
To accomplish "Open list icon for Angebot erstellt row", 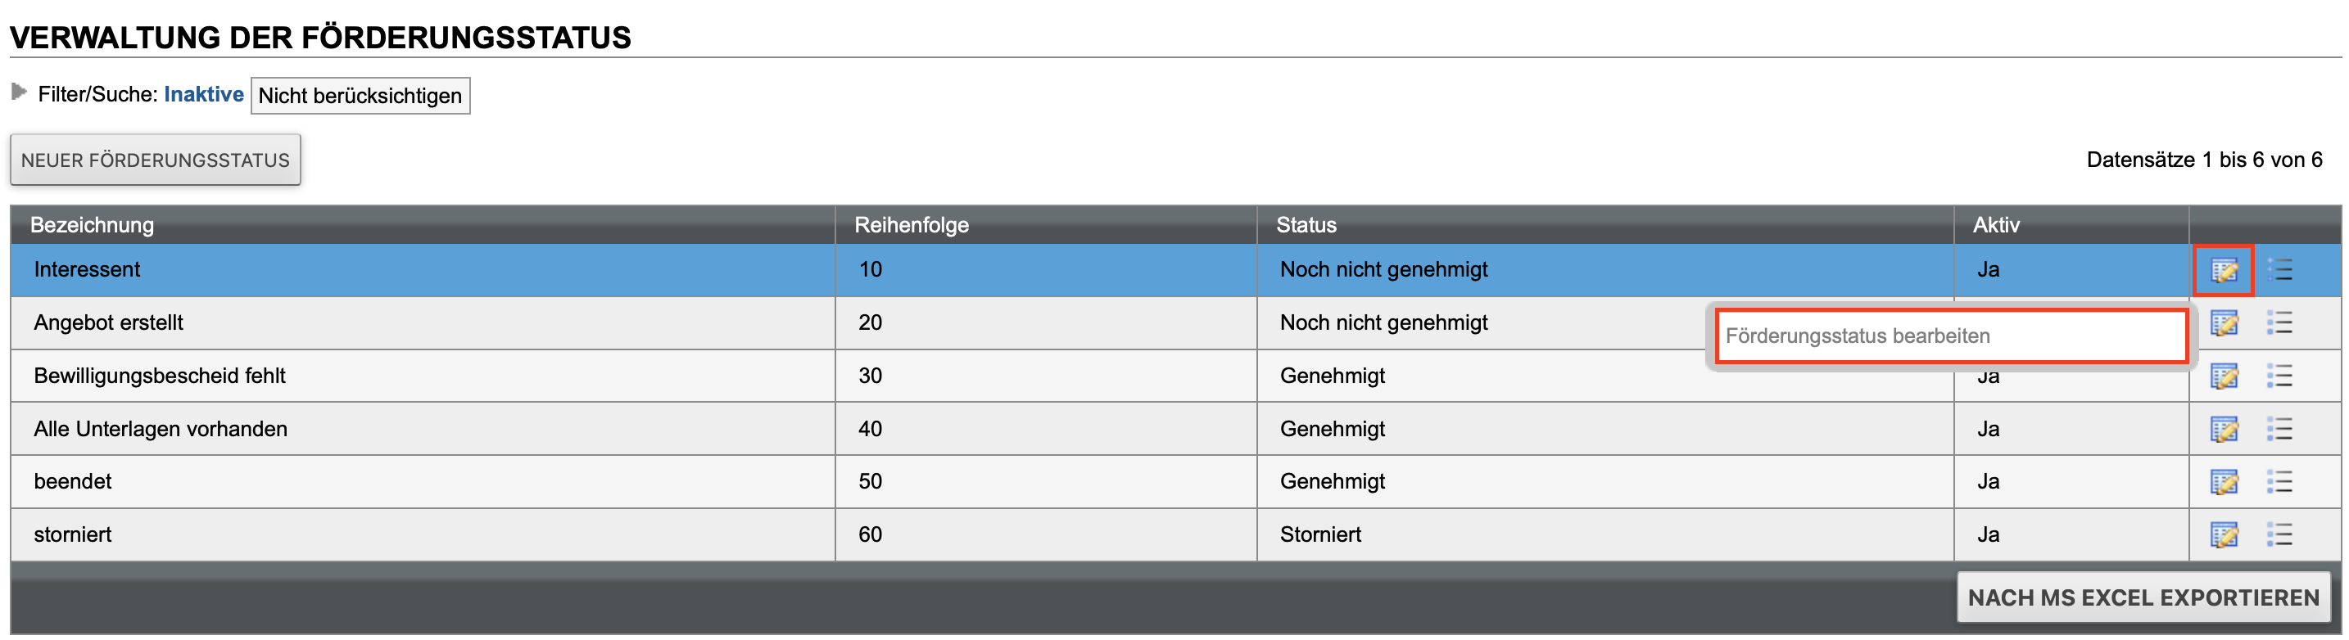I will [2279, 322].
